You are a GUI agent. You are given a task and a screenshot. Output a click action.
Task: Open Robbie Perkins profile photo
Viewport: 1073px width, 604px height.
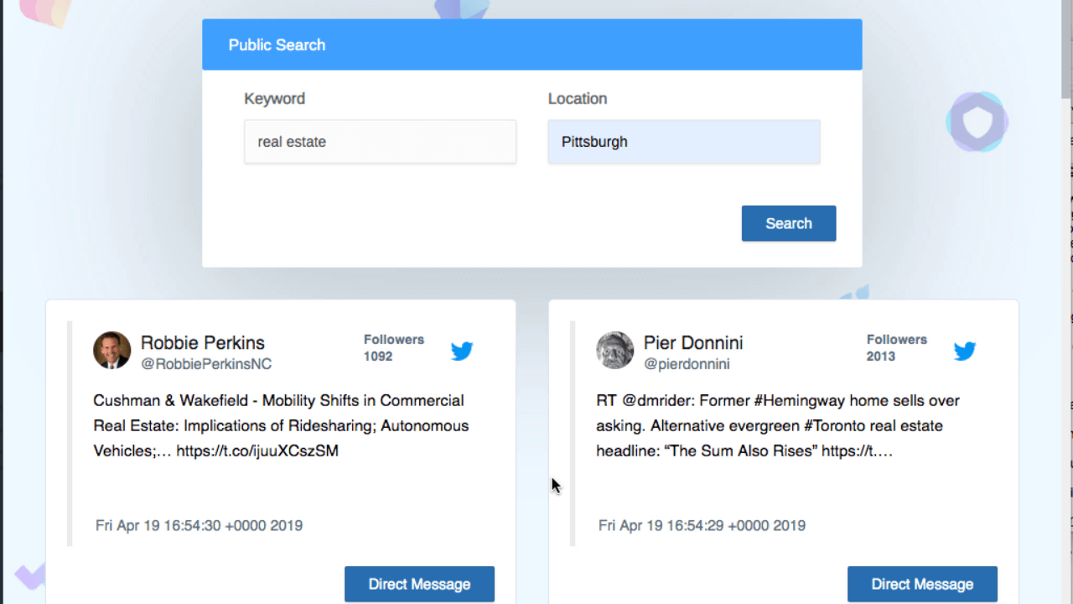tap(112, 351)
